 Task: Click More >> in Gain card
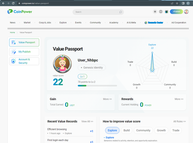tap(107, 99)
